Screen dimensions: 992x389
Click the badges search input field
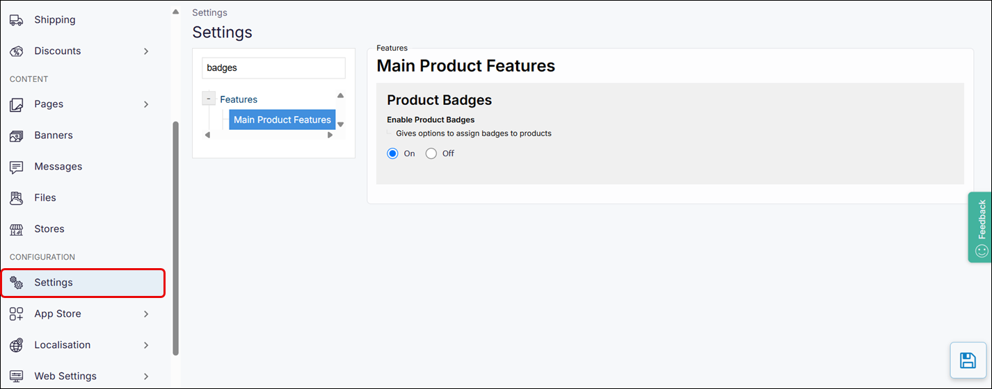pyautogui.click(x=273, y=68)
